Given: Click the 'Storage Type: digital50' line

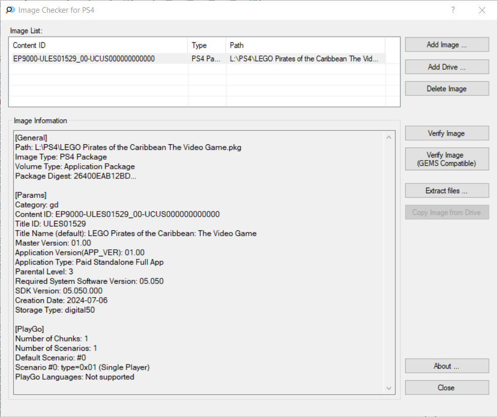Looking at the screenshot, I should click(x=55, y=310).
